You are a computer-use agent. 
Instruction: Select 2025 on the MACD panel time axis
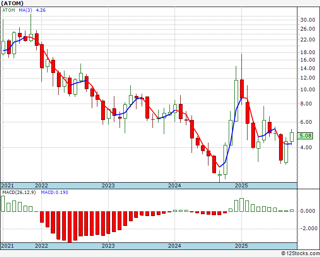pyautogui.click(x=241, y=246)
